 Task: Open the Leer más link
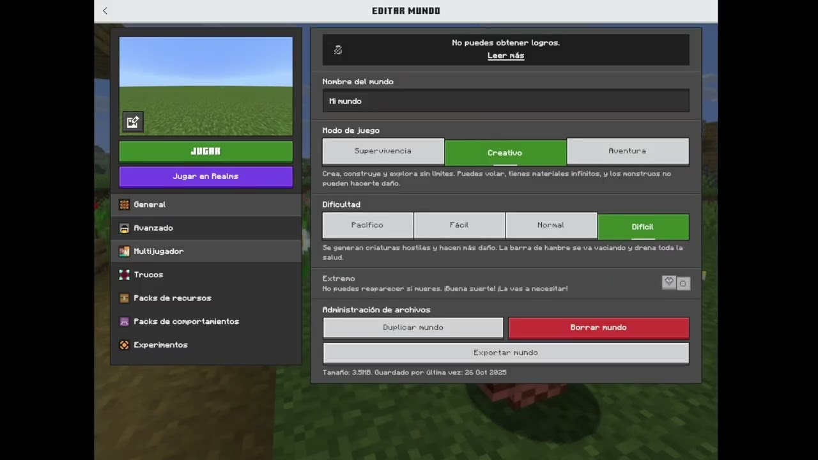[505, 56]
